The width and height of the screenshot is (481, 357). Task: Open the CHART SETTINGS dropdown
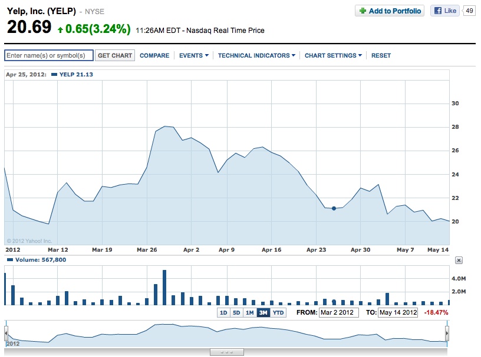click(x=333, y=55)
